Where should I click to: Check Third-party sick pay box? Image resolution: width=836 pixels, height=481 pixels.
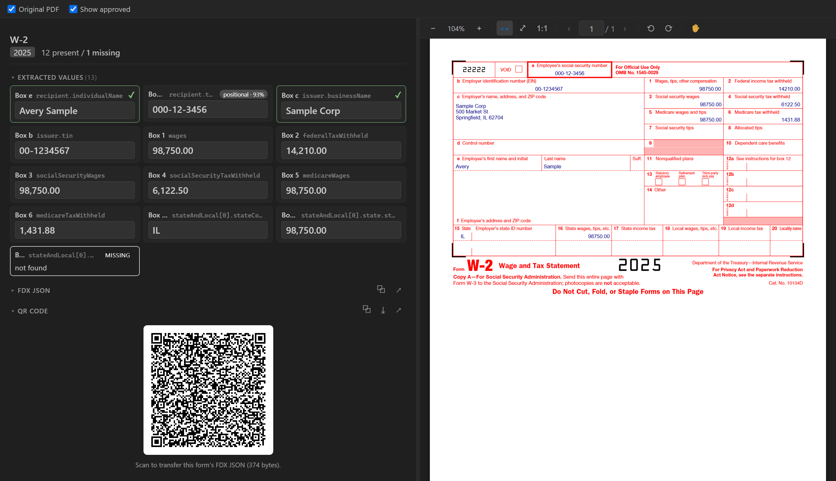[x=705, y=182]
